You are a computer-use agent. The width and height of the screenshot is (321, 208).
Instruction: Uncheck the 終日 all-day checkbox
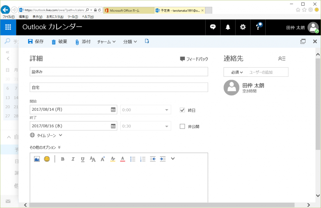point(182,110)
